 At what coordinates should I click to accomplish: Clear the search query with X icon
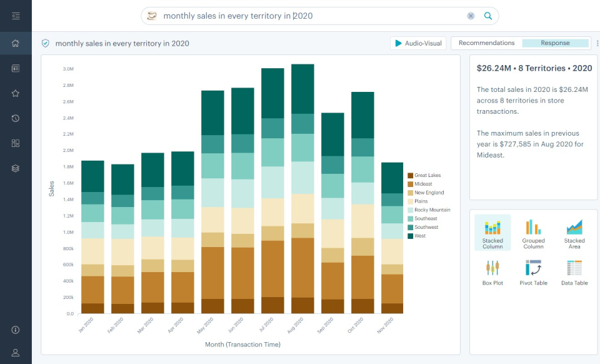click(471, 16)
